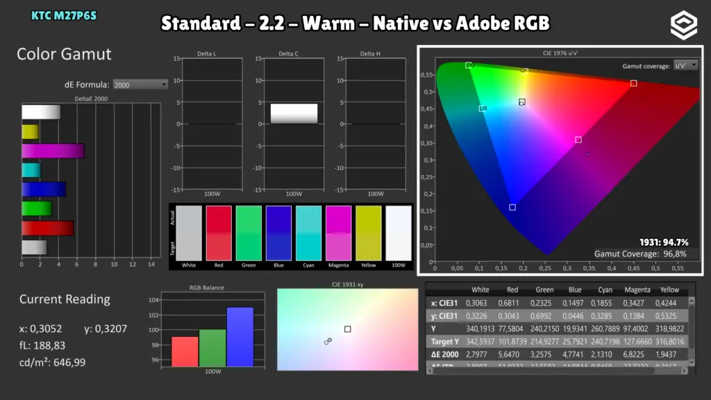Select the 100W color swatch
The image size is (711, 400).
click(398, 233)
